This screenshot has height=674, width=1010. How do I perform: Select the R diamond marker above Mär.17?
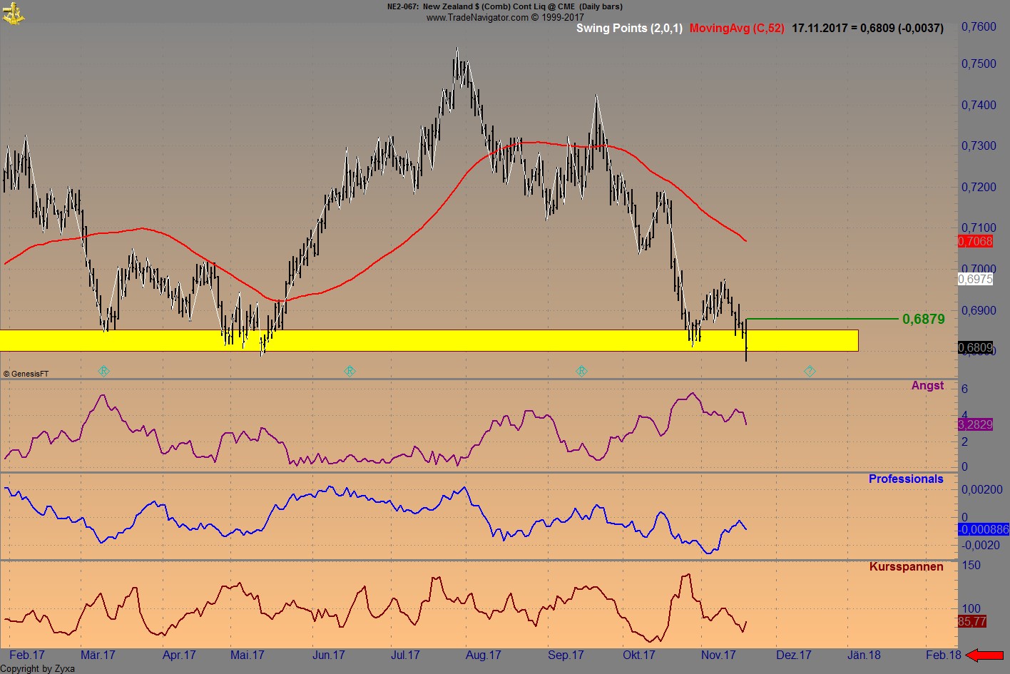104,371
